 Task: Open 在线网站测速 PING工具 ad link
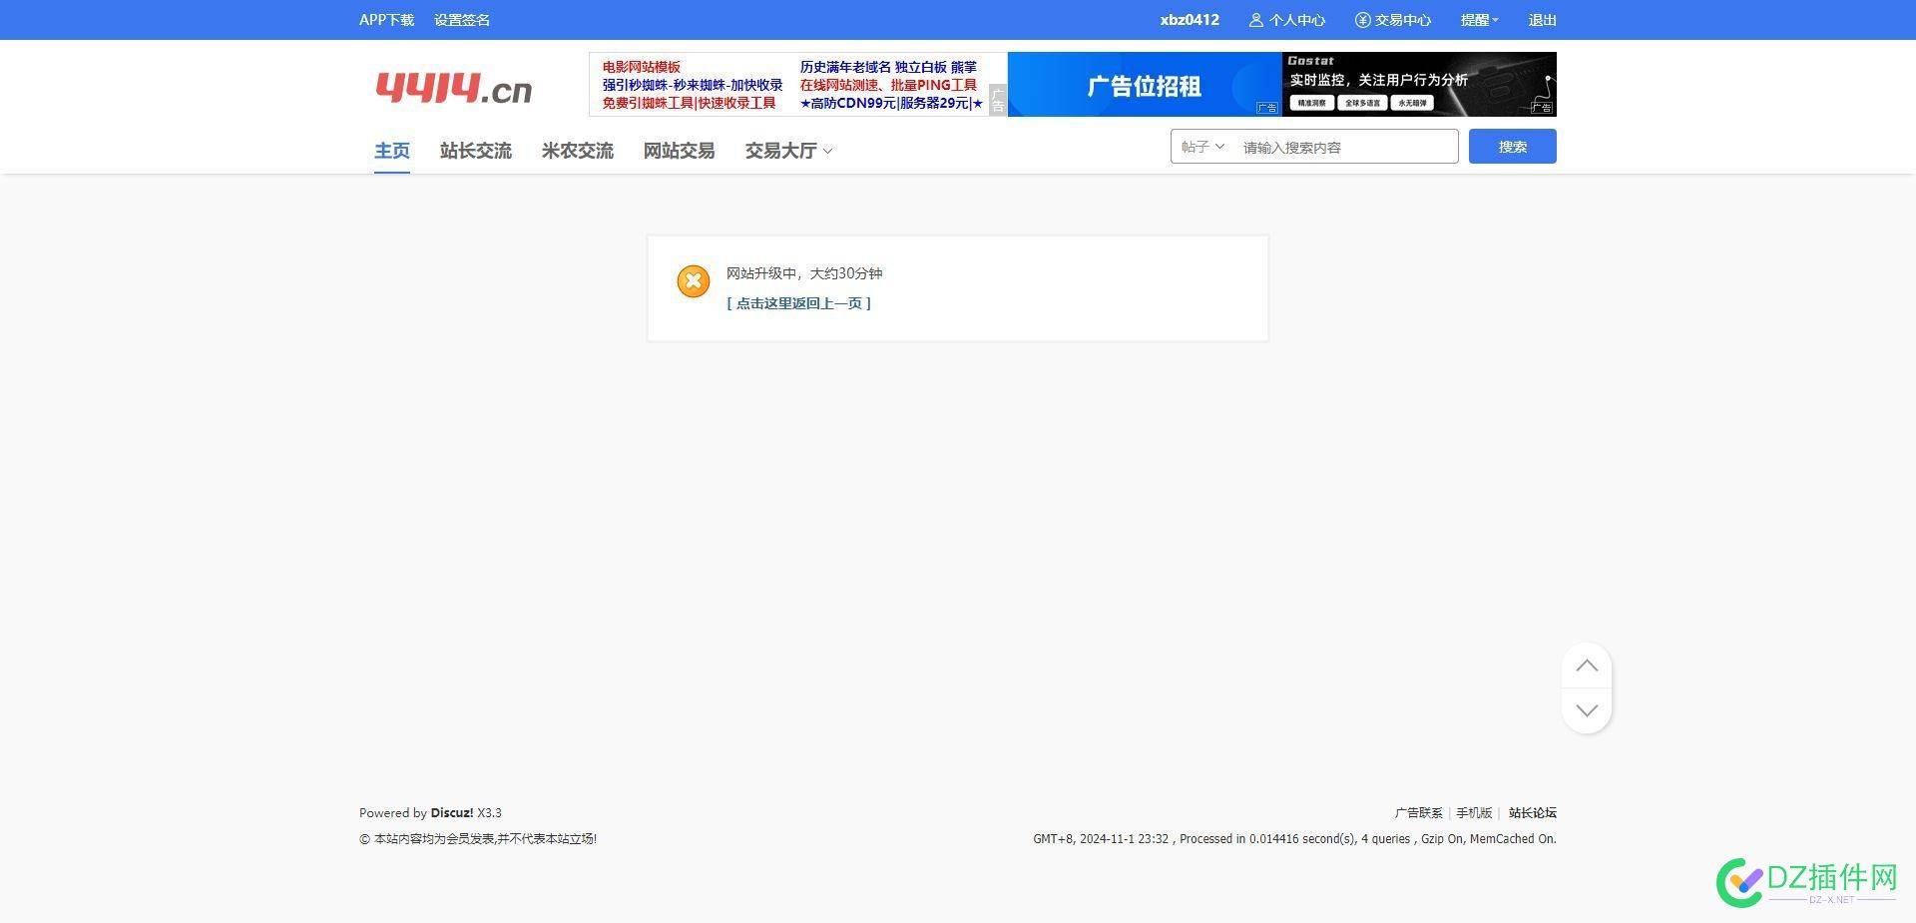(888, 85)
